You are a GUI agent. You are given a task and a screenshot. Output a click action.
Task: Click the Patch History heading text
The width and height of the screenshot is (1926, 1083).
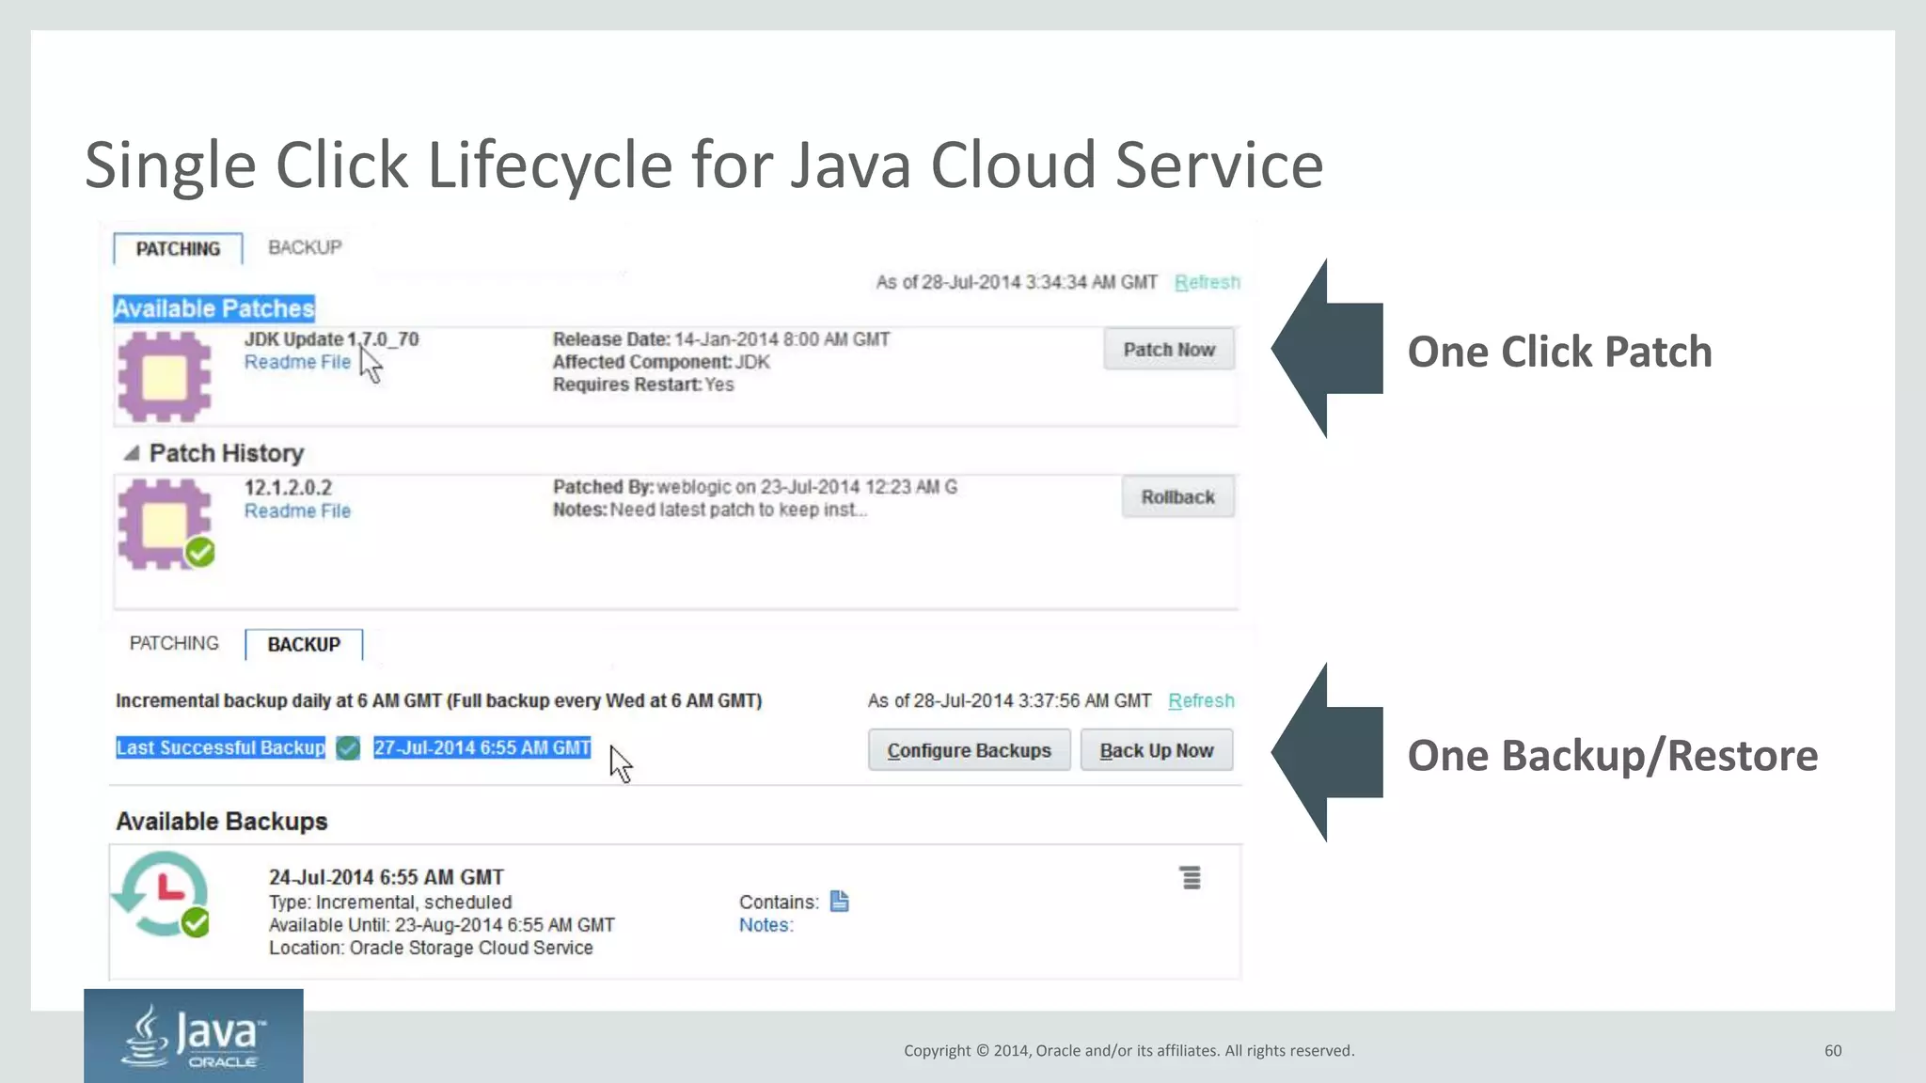coord(227,453)
